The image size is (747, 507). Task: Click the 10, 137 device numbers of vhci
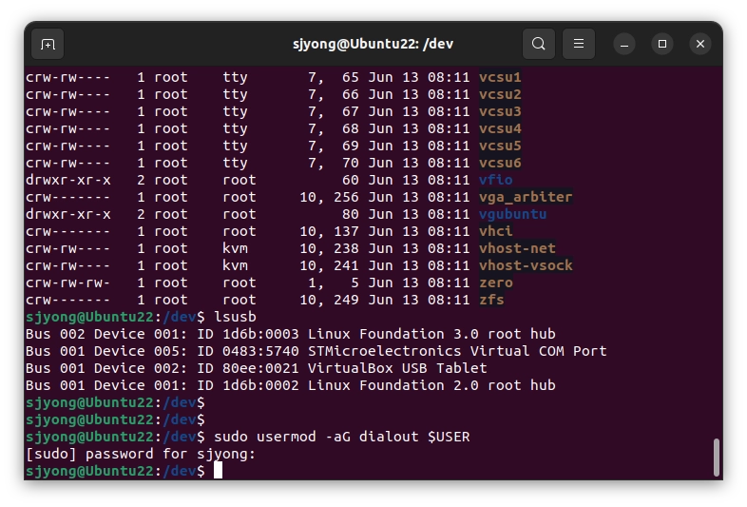[329, 231]
